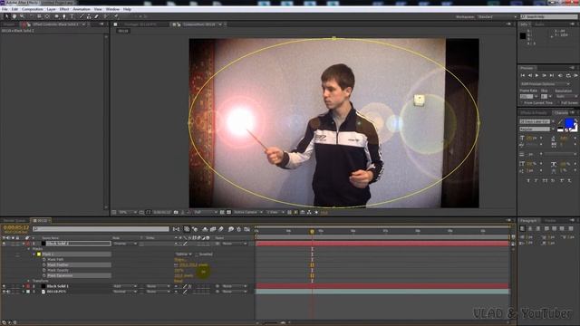Click blue fill color swatch in Character
Screen dimensions: 580x326
tap(569, 123)
